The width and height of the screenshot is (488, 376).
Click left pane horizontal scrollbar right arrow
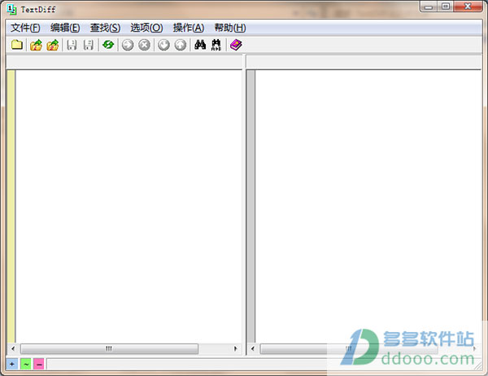(x=236, y=348)
